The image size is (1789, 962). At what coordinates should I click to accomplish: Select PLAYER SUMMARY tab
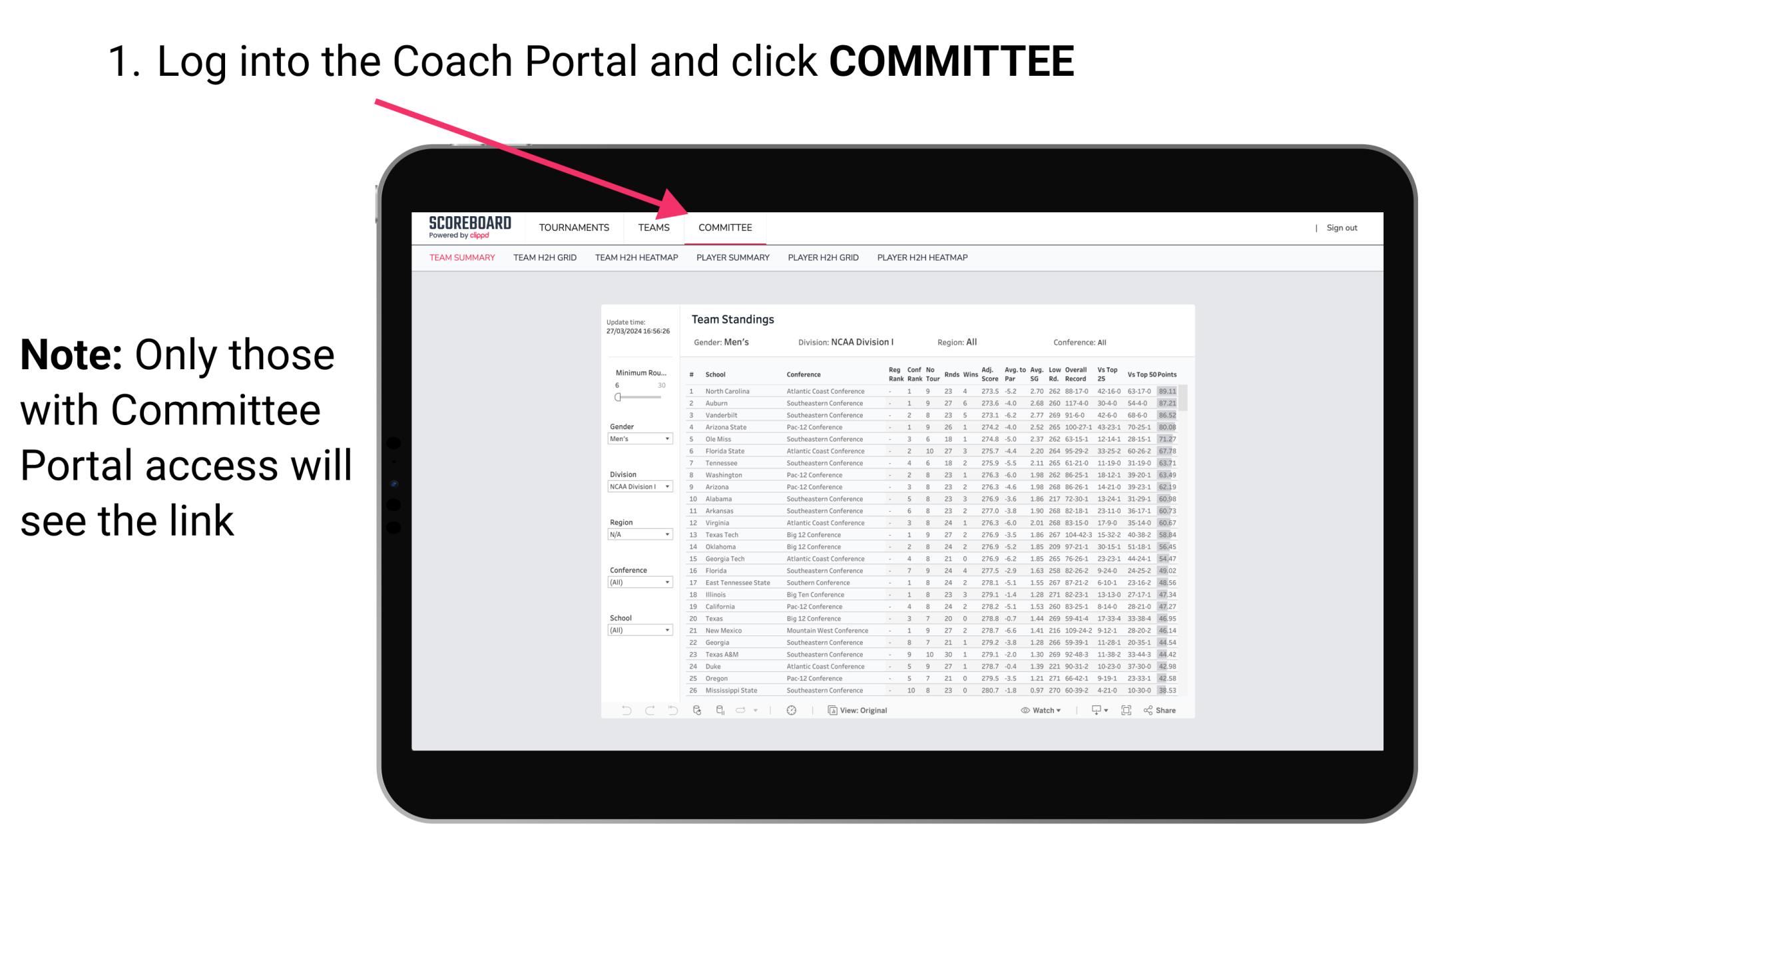pos(730,259)
